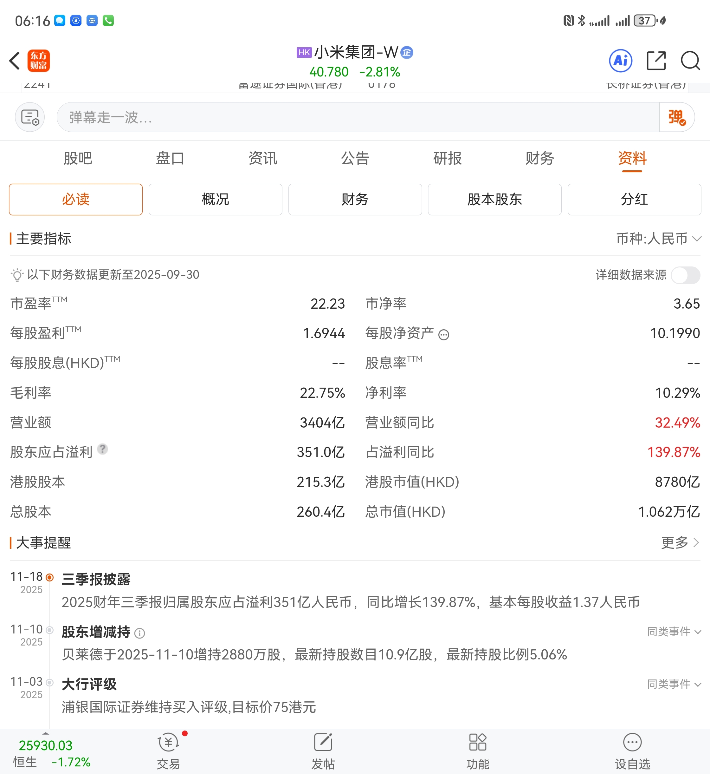Viewport: 710px width, 774px height.
Task: Toggle the 弹 danmaku button
Action: [x=677, y=117]
